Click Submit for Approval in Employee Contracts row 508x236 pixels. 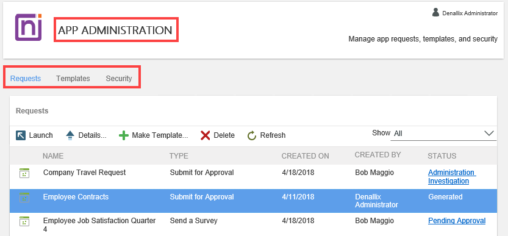[202, 197]
